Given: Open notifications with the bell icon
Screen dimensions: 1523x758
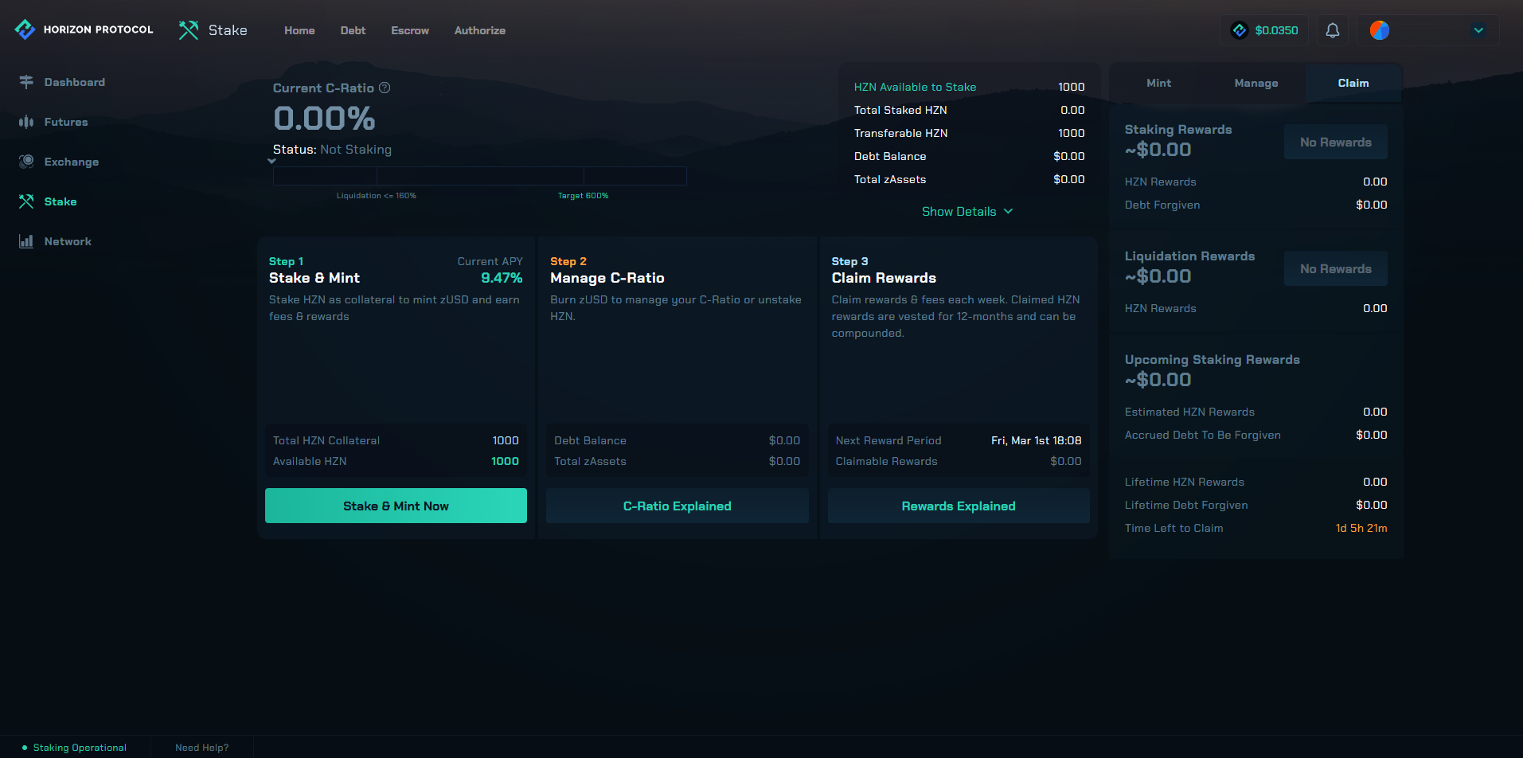Looking at the screenshot, I should pyautogui.click(x=1332, y=30).
